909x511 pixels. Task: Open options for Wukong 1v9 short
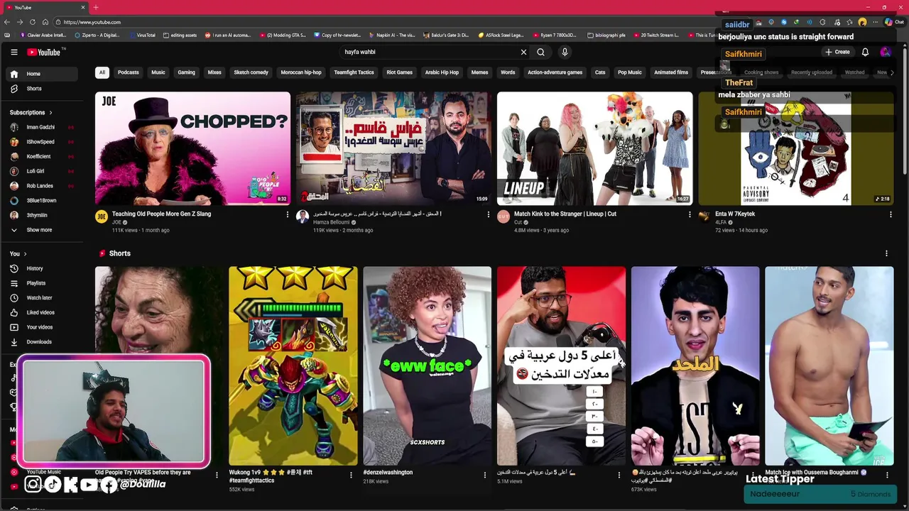pyautogui.click(x=351, y=475)
